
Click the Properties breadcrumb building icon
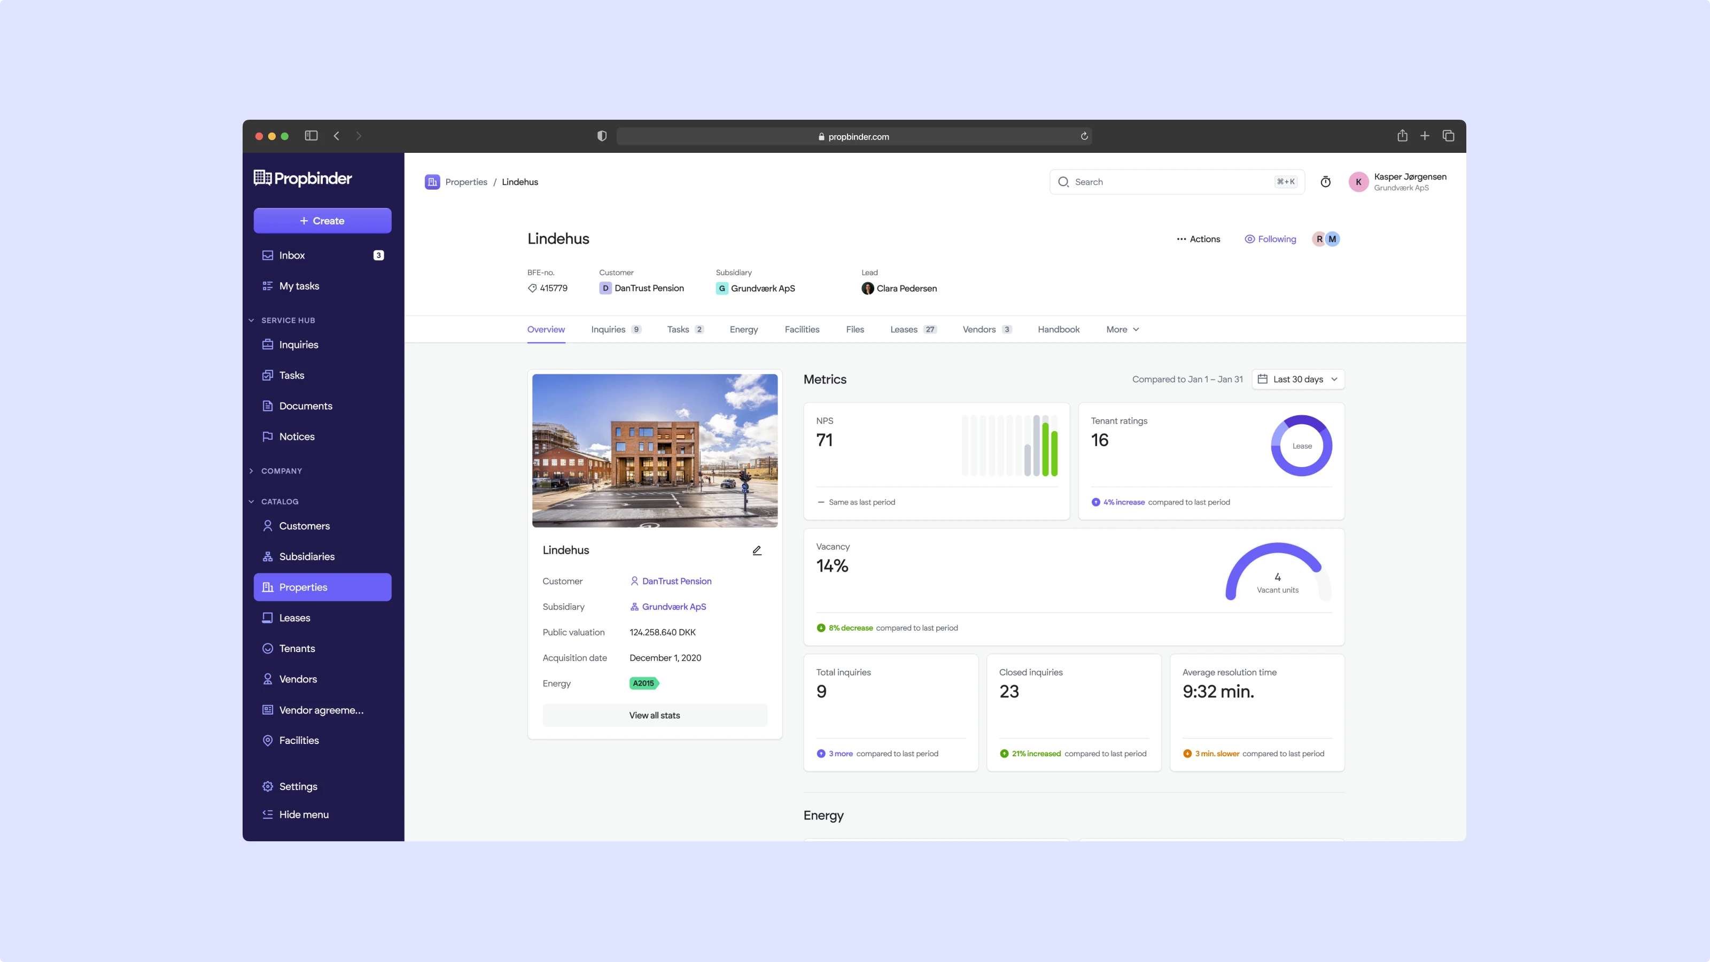[x=432, y=182]
